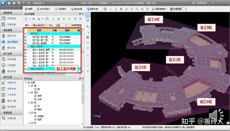Toggle the 按楼层查看 checkbox

70,25
